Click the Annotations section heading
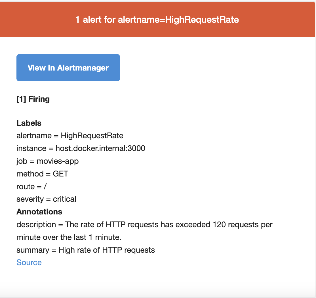Viewport: 316px width, 298px height. pos(39,212)
